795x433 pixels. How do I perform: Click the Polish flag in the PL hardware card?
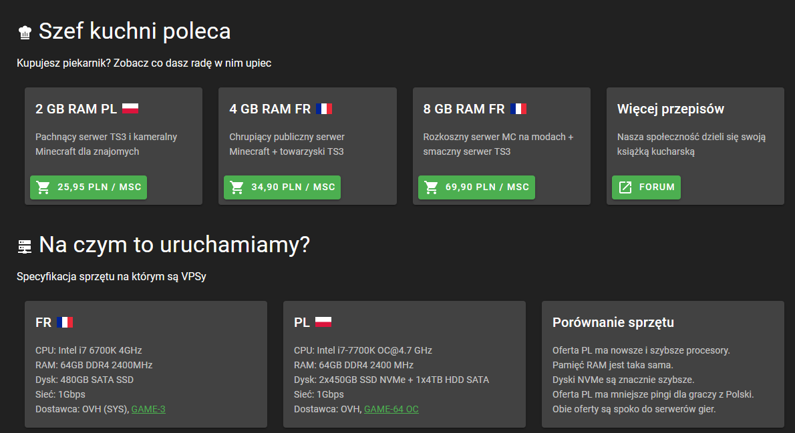point(323,323)
